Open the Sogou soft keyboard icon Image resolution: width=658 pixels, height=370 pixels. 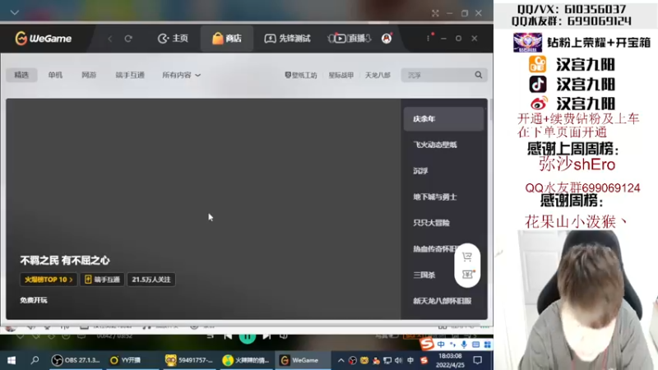click(475, 345)
